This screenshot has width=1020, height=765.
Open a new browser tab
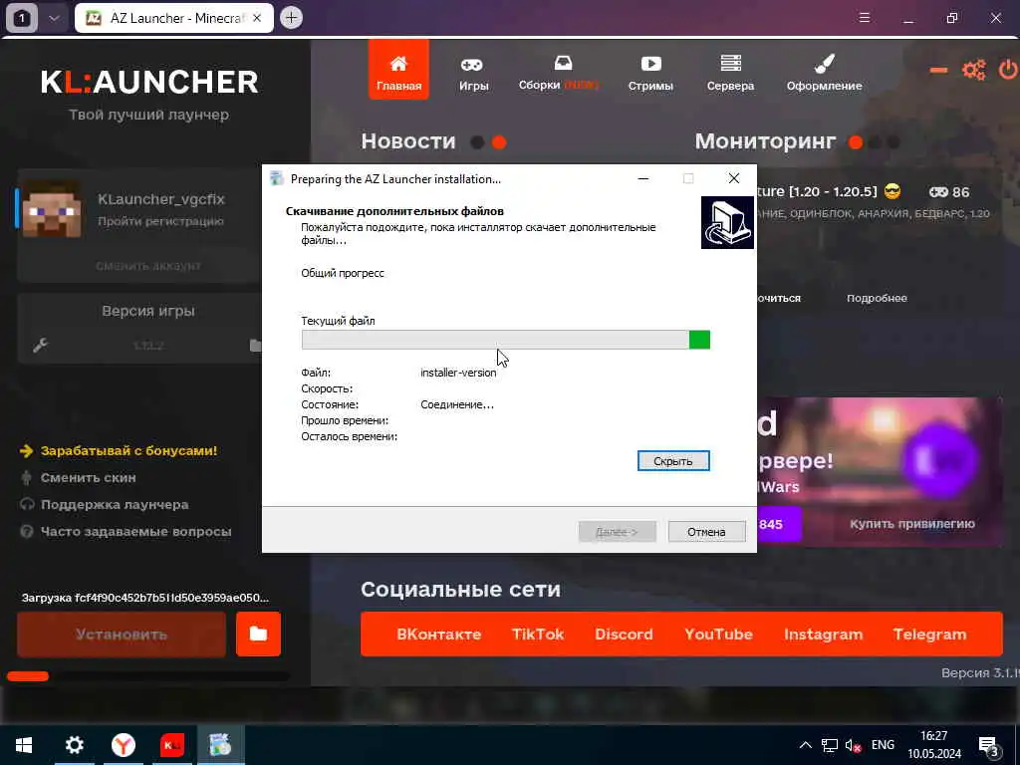point(291,18)
